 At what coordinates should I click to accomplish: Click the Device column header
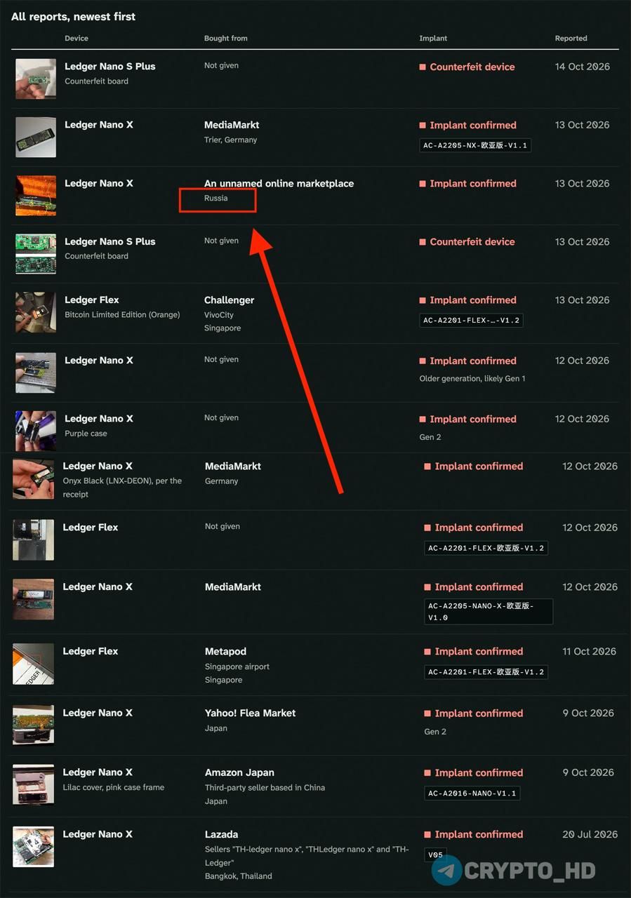(77, 39)
